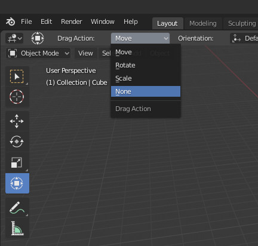Switch to the Modeling workspace tab
This screenshot has width=258, height=246.
coord(203,23)
